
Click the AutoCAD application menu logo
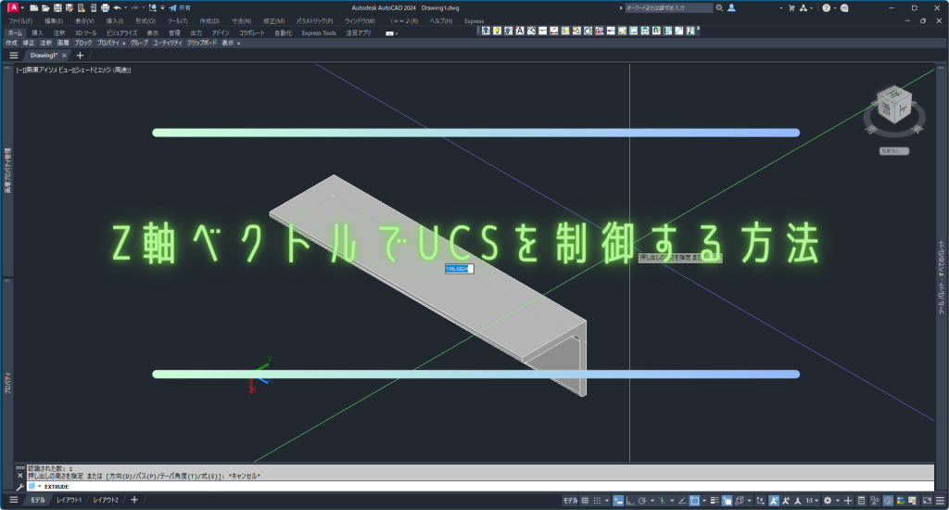[13, 7]
